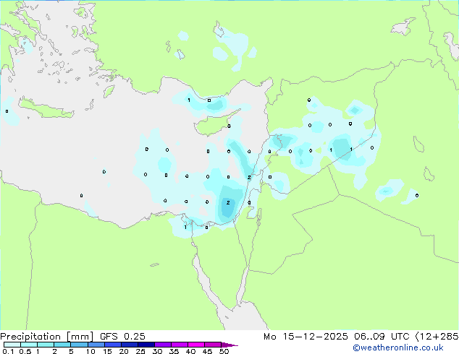
Task: Click the "25" legend label
Action: coord(140,351)
